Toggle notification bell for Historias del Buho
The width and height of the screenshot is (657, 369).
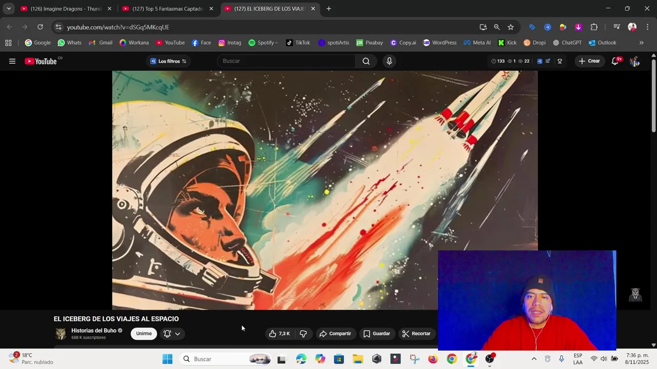172,334
